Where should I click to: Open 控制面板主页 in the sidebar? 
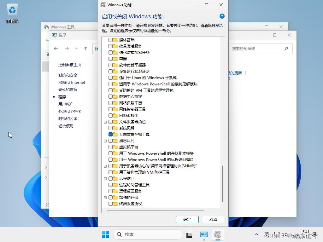[x=70, y=65]
